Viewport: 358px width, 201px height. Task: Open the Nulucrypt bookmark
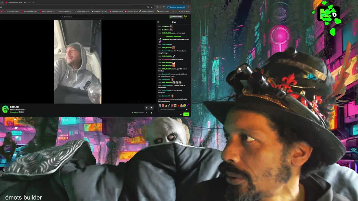pos(99,11)
